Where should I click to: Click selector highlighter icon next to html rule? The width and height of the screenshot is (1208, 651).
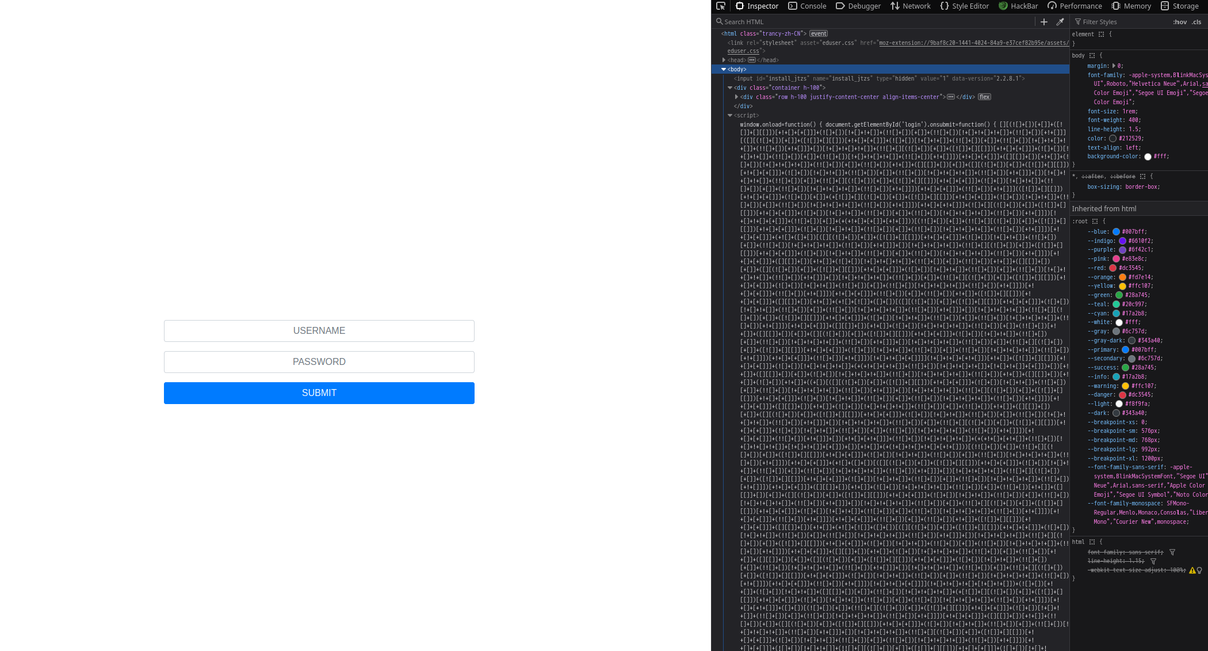(1092, 542)
